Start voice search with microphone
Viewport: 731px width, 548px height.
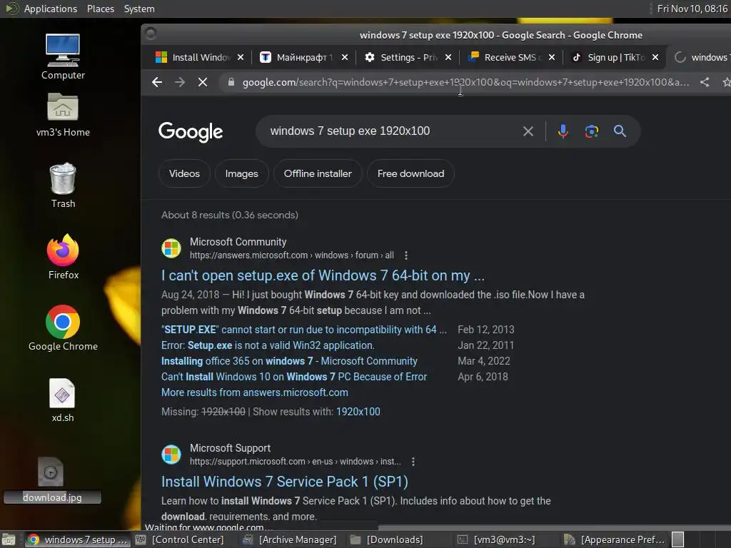(563, 131)
